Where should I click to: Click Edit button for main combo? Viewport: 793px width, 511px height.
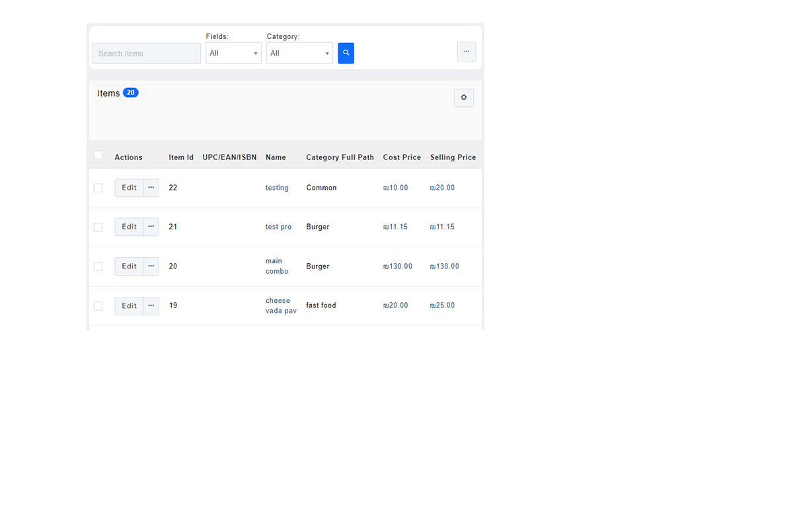click(x=130, y=266)
